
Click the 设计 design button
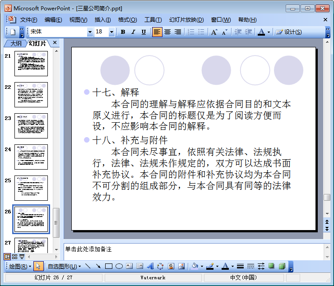pos(289,32)
